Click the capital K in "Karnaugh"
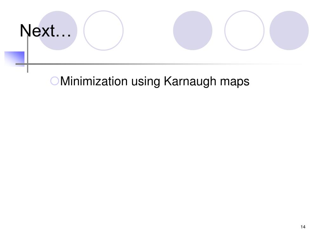 click(x=168, y=81)
